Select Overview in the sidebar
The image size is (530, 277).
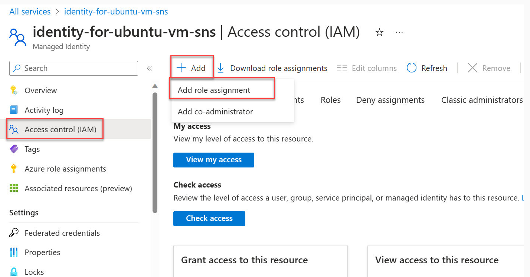tap(40, 90)
